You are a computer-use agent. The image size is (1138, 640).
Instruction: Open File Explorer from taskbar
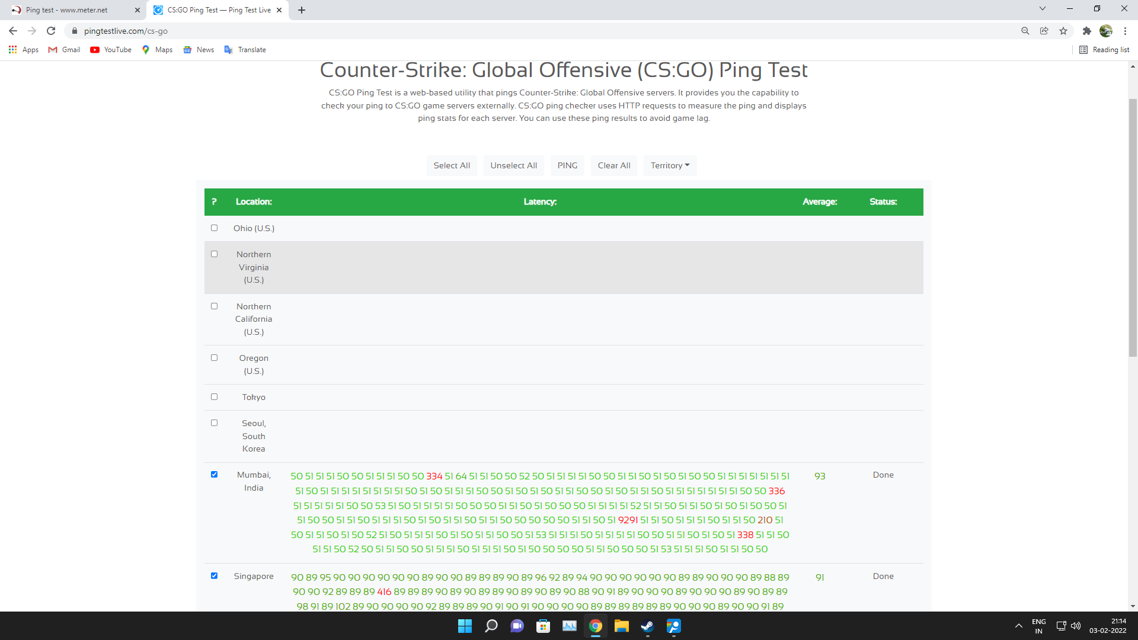click(622, 626)
